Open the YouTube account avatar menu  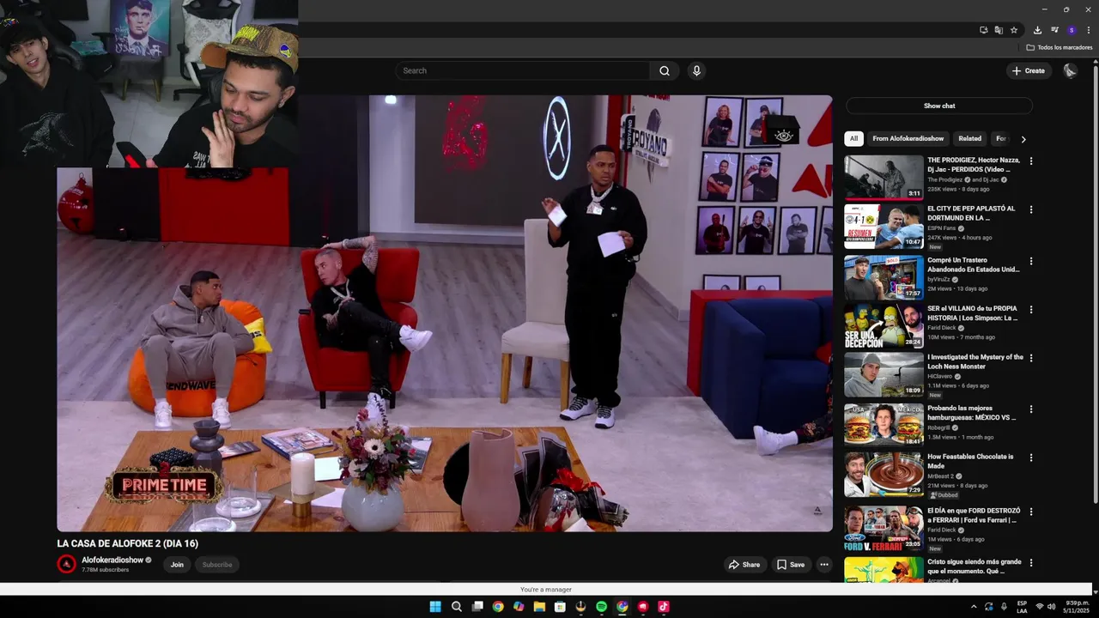(1070, 70)
